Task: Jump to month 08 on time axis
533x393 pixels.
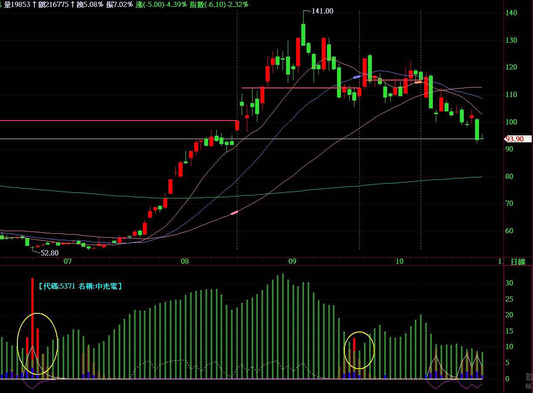Action: tap(185, 262)
